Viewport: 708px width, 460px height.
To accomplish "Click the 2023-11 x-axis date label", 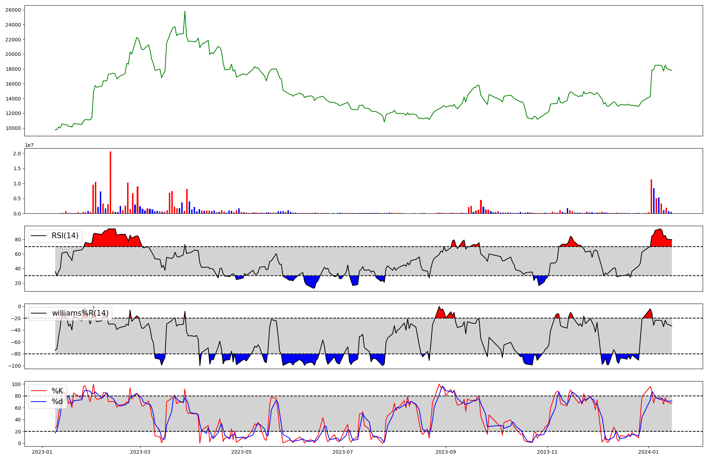I will [x=547, y=452].
